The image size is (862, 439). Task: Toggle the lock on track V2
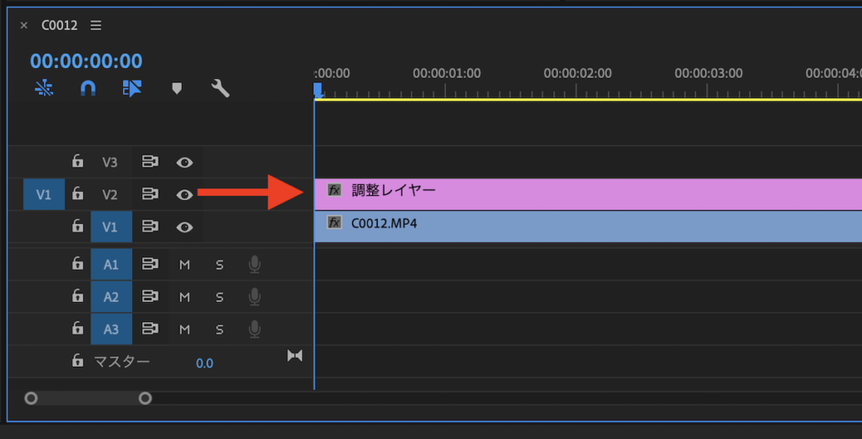click(x=77, y=194)
